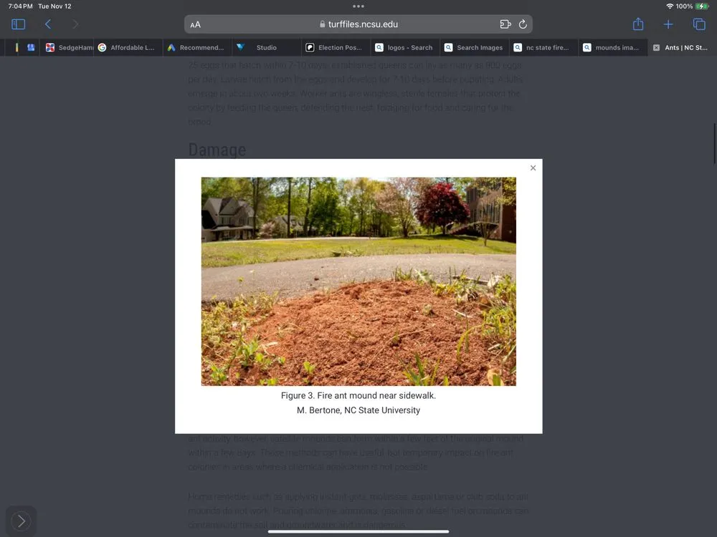717x537 pixels.
Task: Switch to the Studio tab
Action: pyautogui.click(x=267, y=47)
